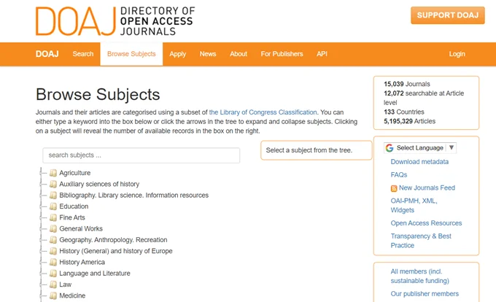Select Auxiliary sciences of history subject
Viewport: 496px width, 302px height.
(x=99, y=185)
